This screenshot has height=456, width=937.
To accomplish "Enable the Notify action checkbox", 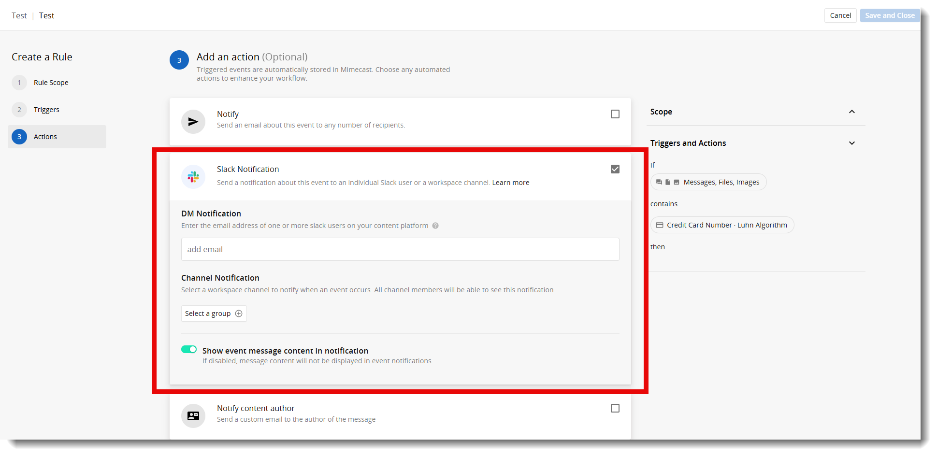I will point(615,114).
